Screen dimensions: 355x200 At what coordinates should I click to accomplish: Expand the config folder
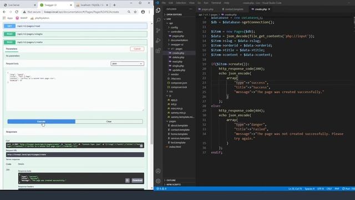[x=174, y=27]
